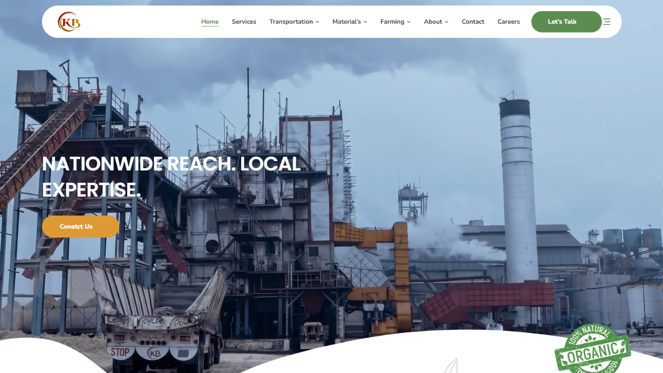This screenshot has height=373, width=663.
Task: Open the Services page
Action: [x=244, y=22]
